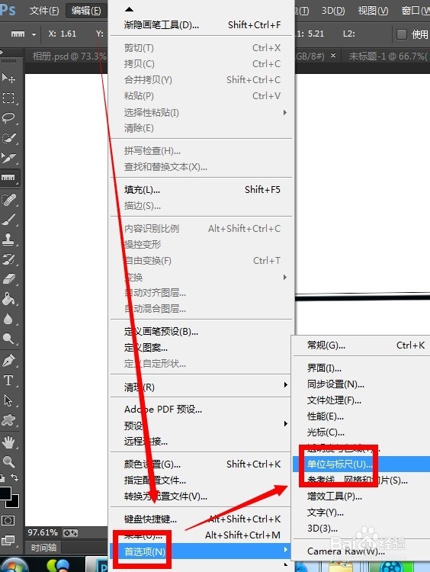Select the Quick Selection tool
Image resolution: width=430 pixels, height=572 pixels.
(8, 138)
